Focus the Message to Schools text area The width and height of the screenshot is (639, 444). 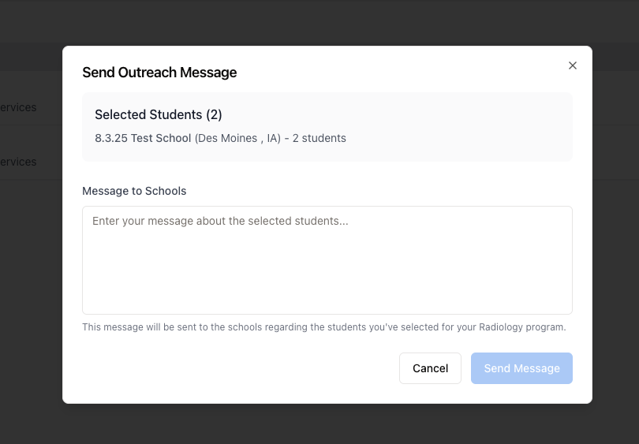[327, 260]
